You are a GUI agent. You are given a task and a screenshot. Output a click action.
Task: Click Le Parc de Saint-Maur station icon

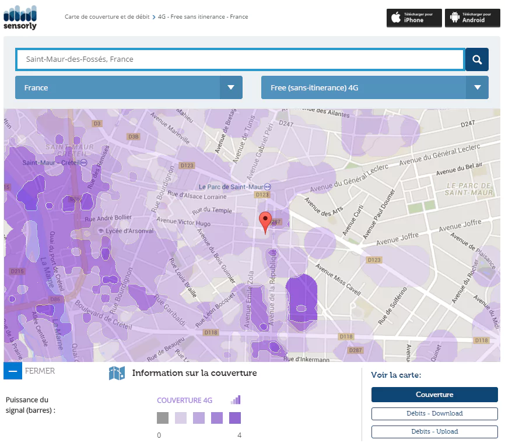coord(267,187)
